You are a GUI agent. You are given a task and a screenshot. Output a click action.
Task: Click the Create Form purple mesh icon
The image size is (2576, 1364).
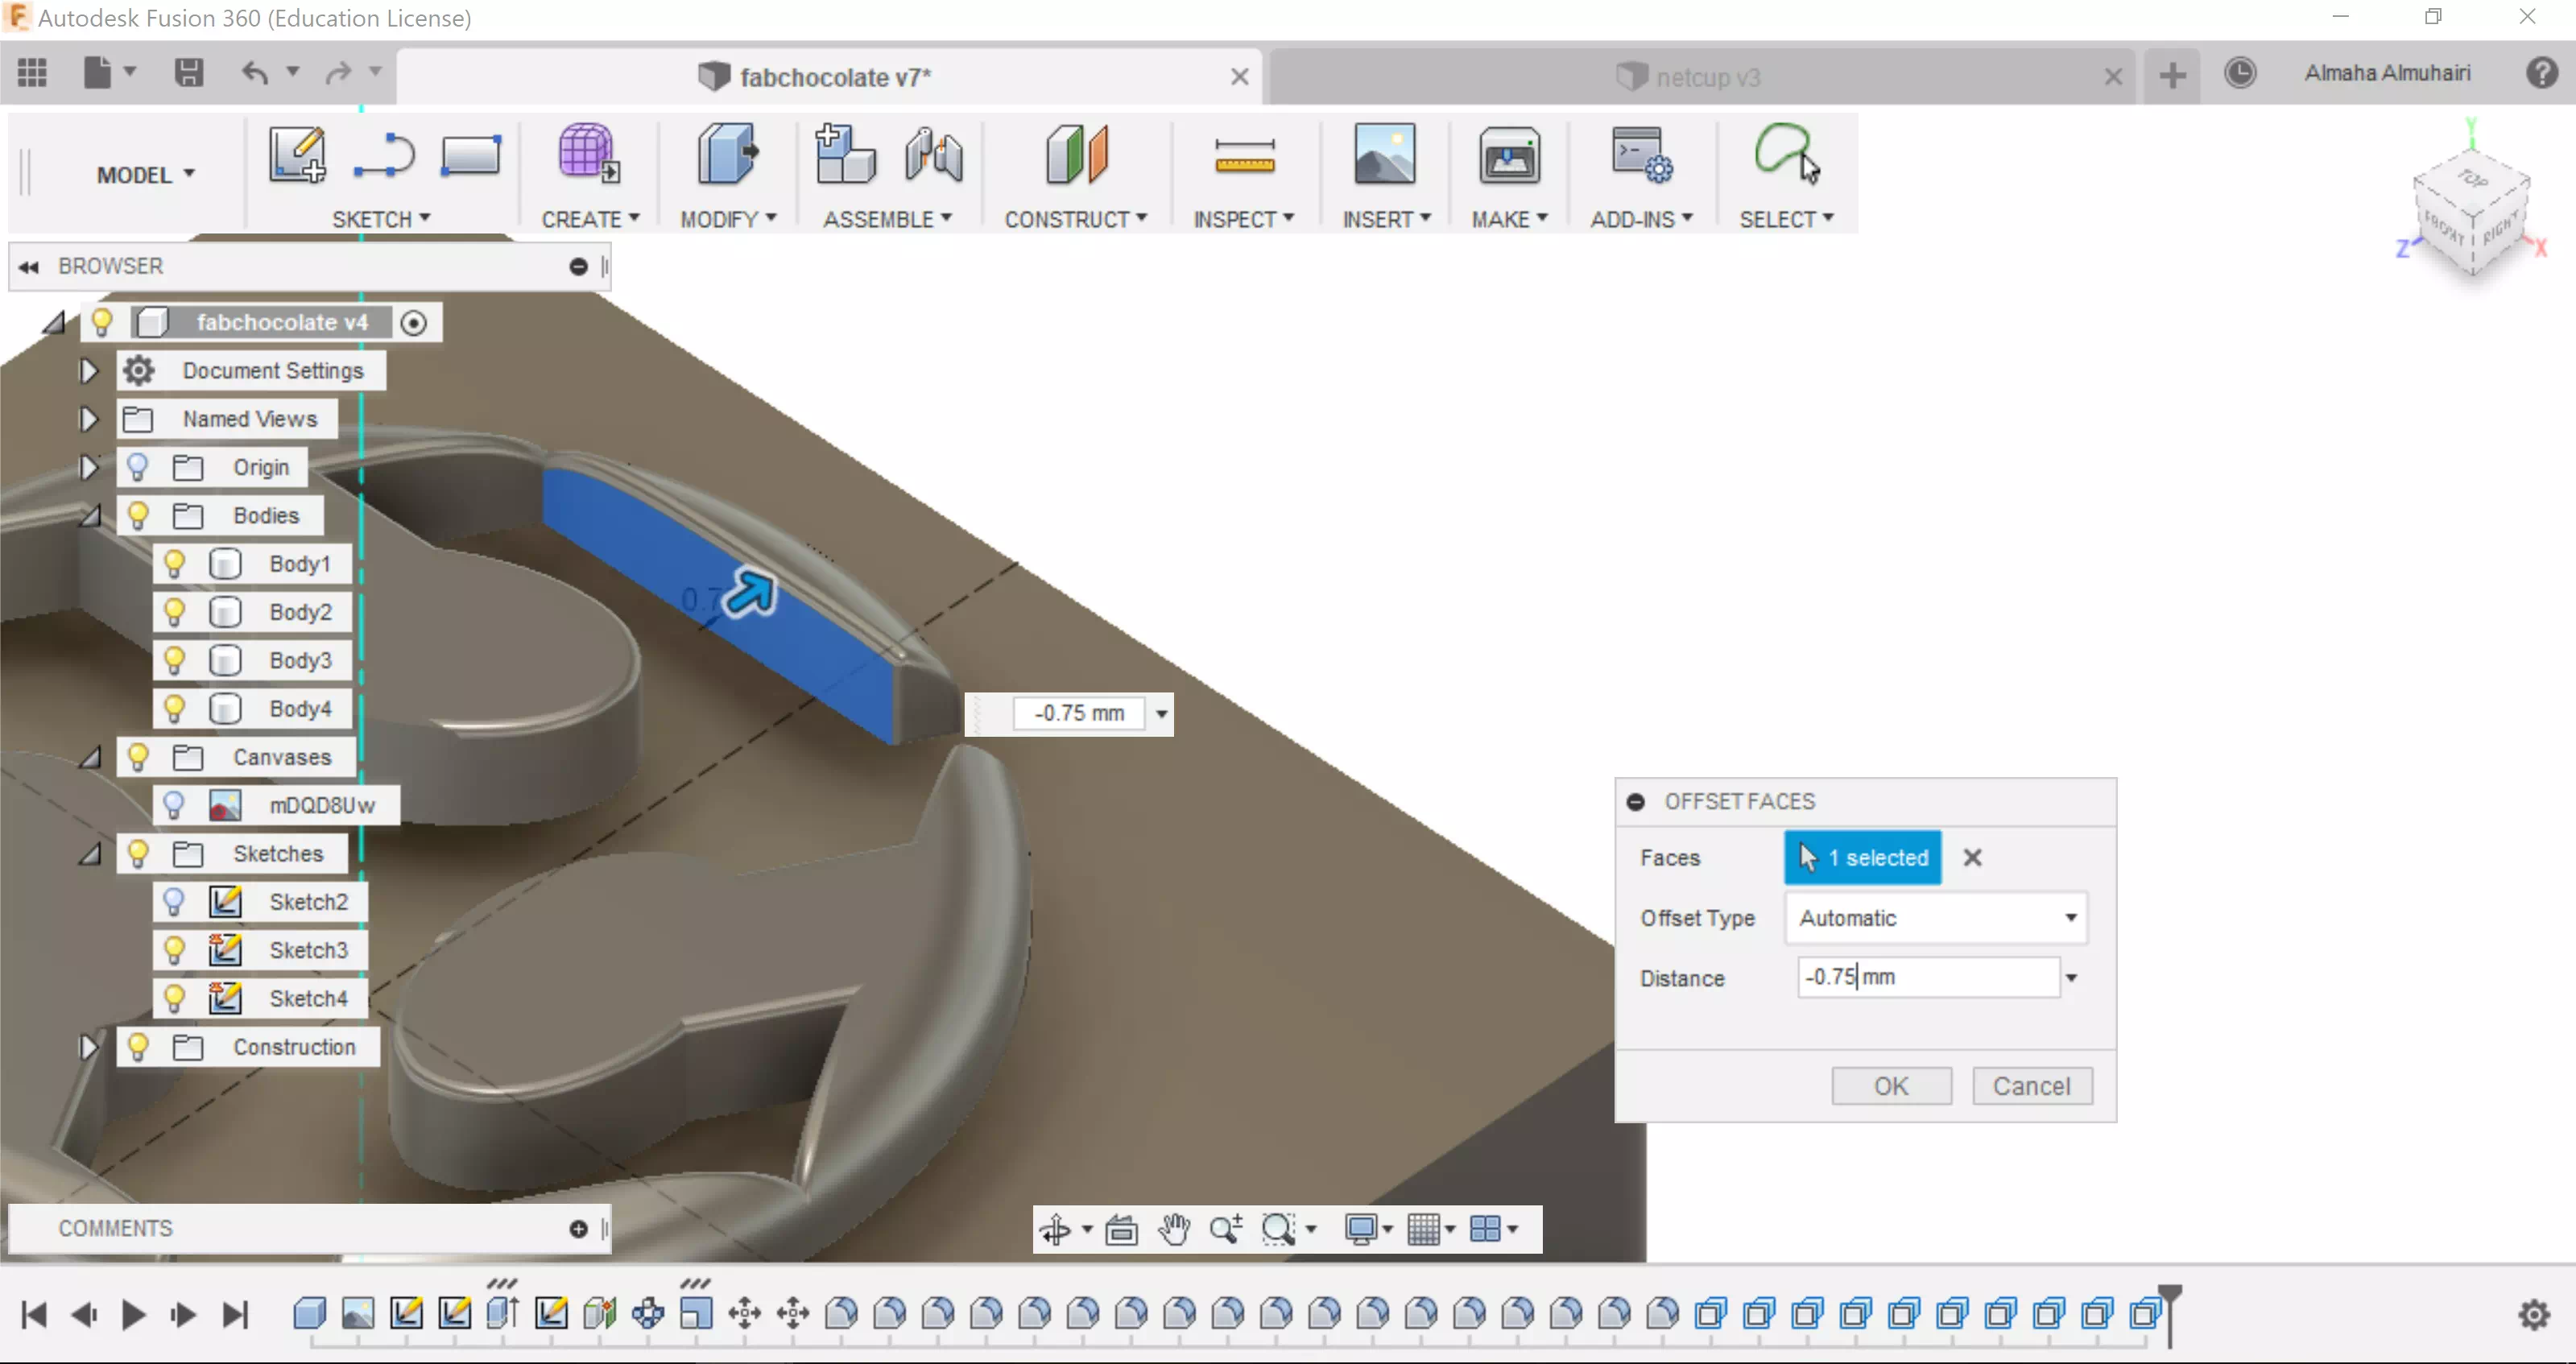588,155
